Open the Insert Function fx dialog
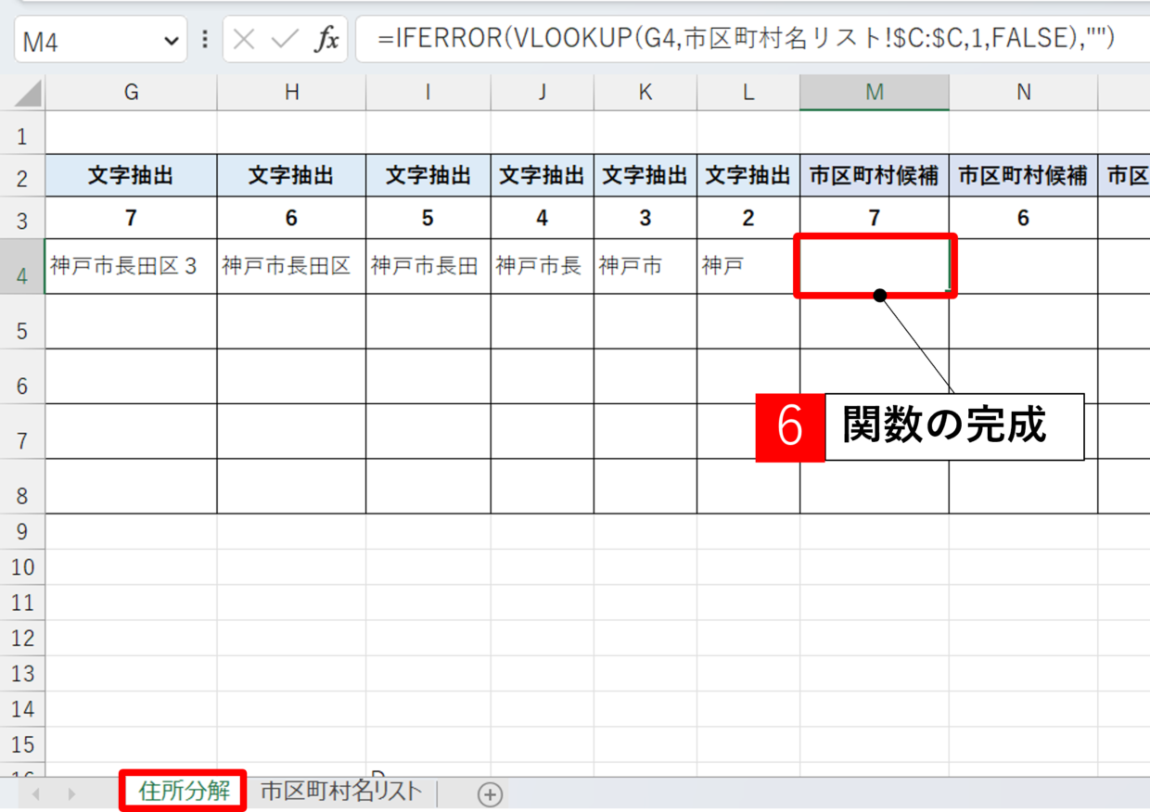 click(x=326, y=39)
